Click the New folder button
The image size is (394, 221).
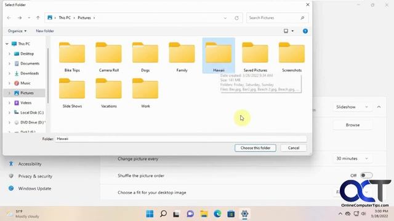(x=45, y=31)
